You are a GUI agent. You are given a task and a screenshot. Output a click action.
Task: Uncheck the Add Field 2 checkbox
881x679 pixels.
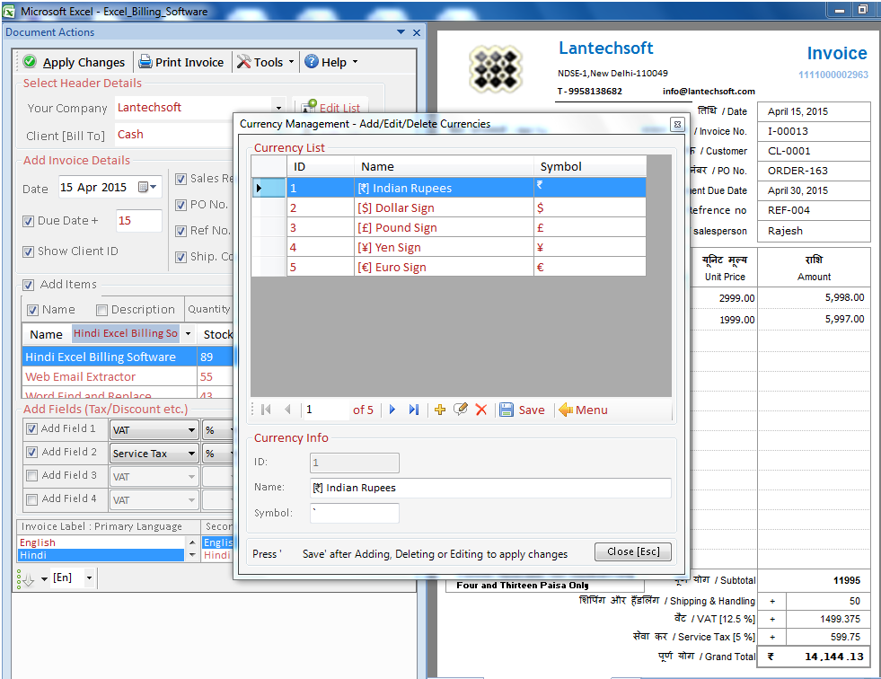click(x=32, y=452)
